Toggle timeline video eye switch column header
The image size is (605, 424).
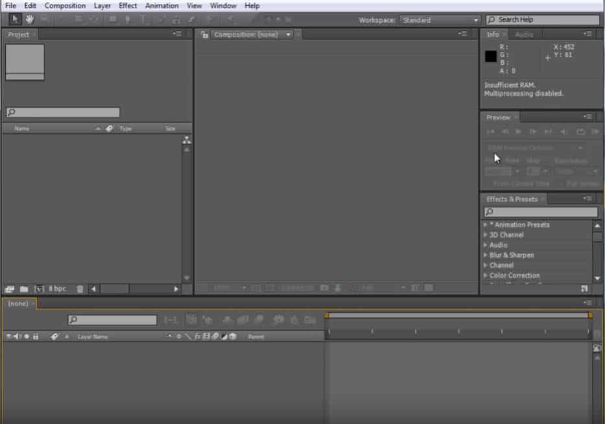pyautogui.click(x=8, y=336)
